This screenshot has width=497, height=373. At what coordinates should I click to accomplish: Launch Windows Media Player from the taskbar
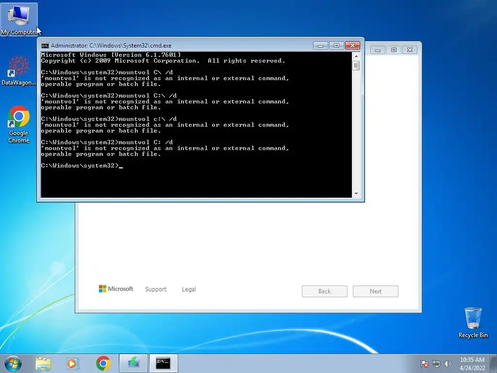[x=73, y=363]
